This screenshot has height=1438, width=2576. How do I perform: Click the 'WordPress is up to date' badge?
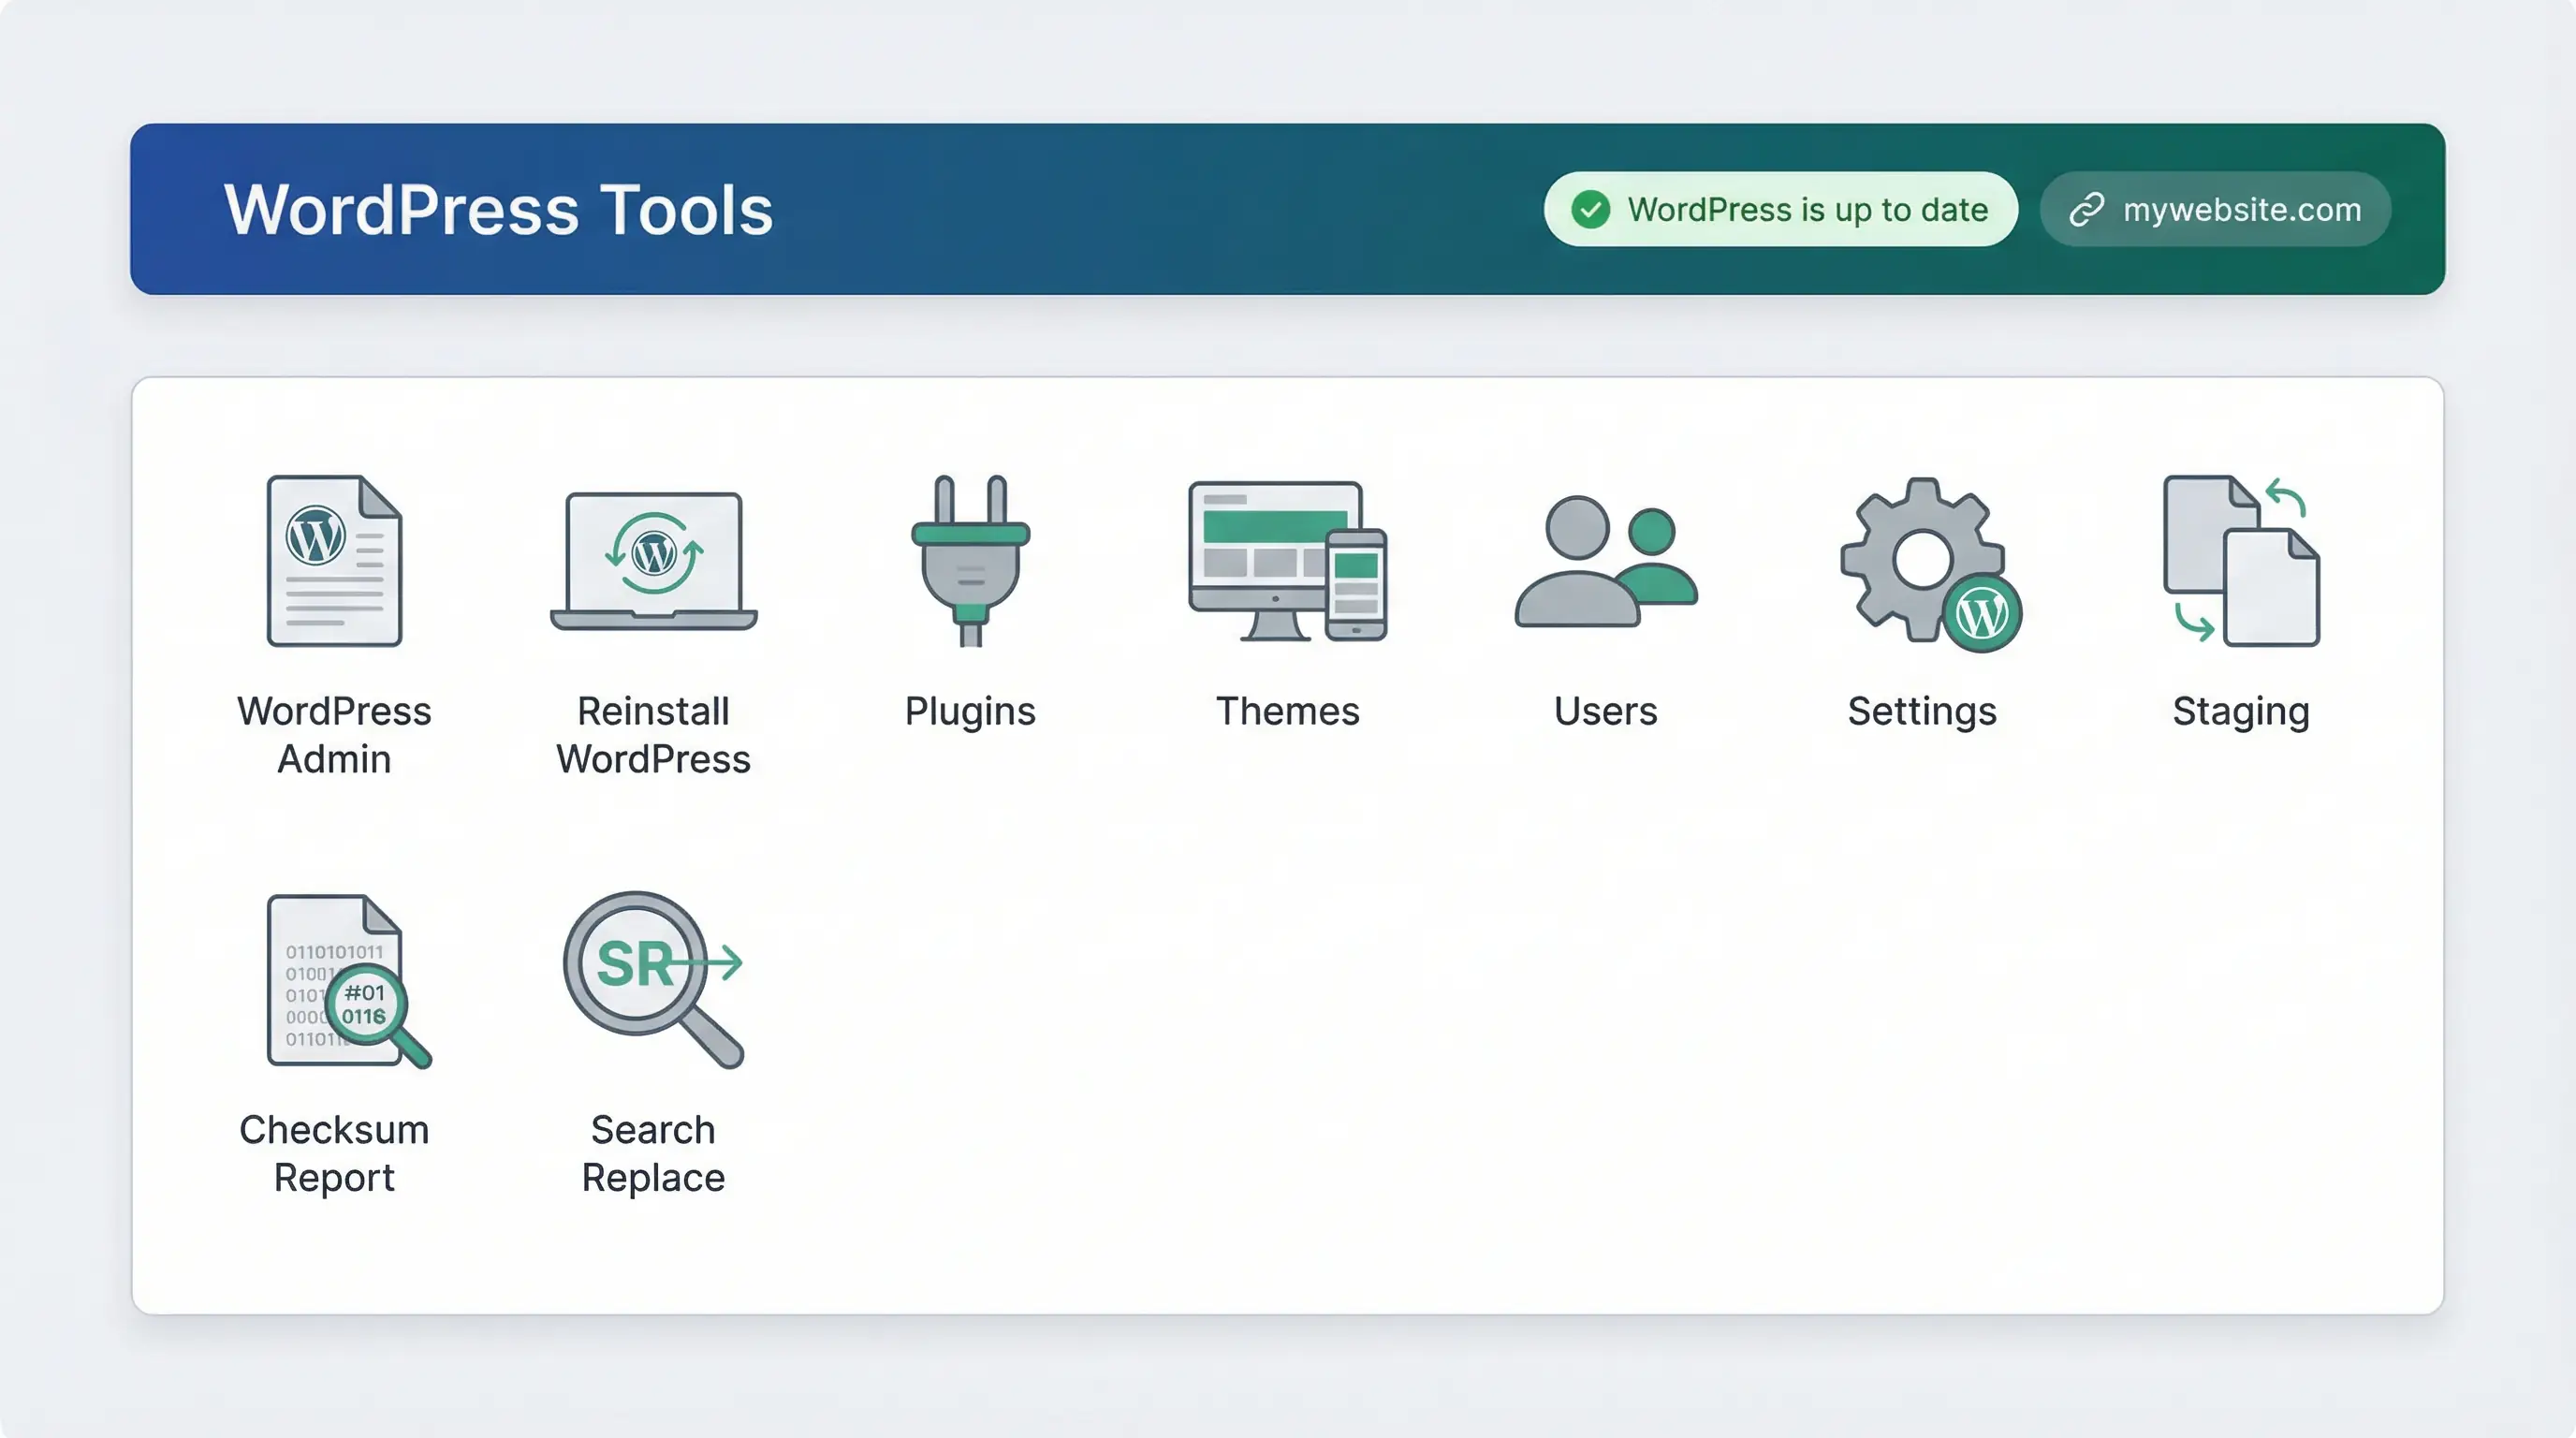[1780, 210]
